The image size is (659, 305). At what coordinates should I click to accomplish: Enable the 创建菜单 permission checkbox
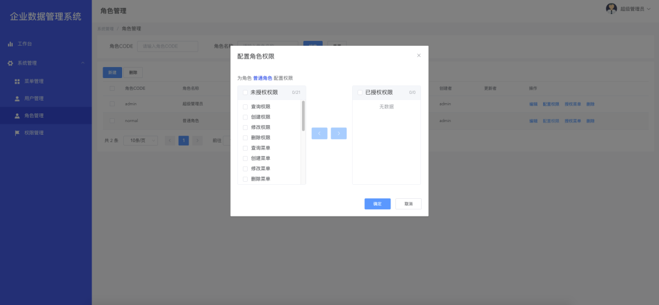245,158
